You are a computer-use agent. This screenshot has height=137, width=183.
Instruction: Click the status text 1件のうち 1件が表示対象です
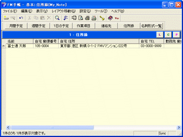tap(24, 133)
